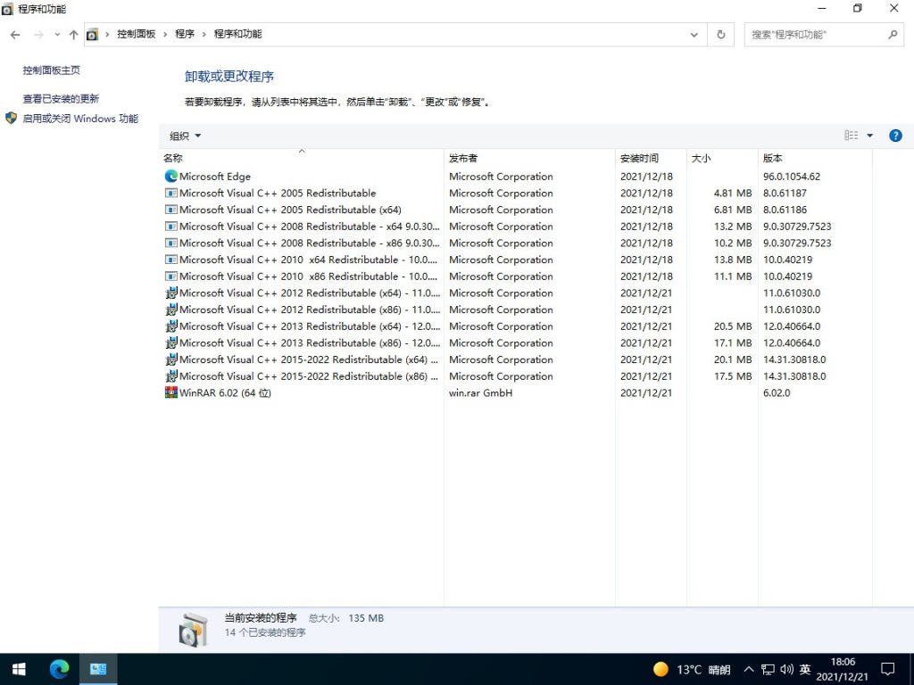Open the 组织 dropdown menu
Screen dimensions: 914x685
click(x=183, y=135)
